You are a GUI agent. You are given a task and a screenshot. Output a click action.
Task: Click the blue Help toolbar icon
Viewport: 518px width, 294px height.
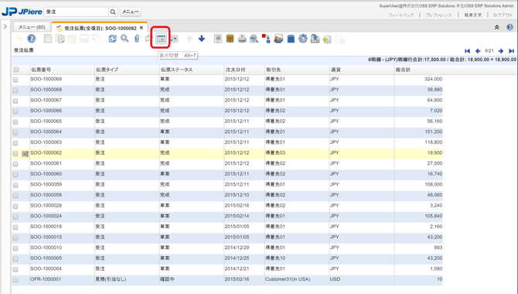coord(32,39)
